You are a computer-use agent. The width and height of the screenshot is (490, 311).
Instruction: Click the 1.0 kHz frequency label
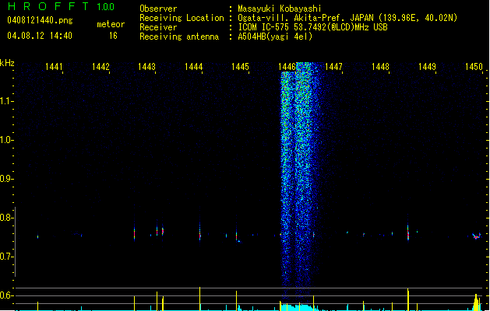pos(5,140)
